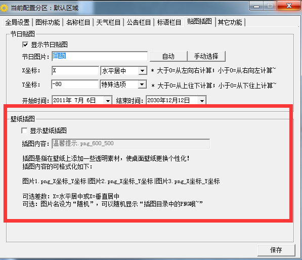This screenshot has width=302, height=260.
Task: Switch to the 全局设置 tab
Action: [x=17, y=22]
